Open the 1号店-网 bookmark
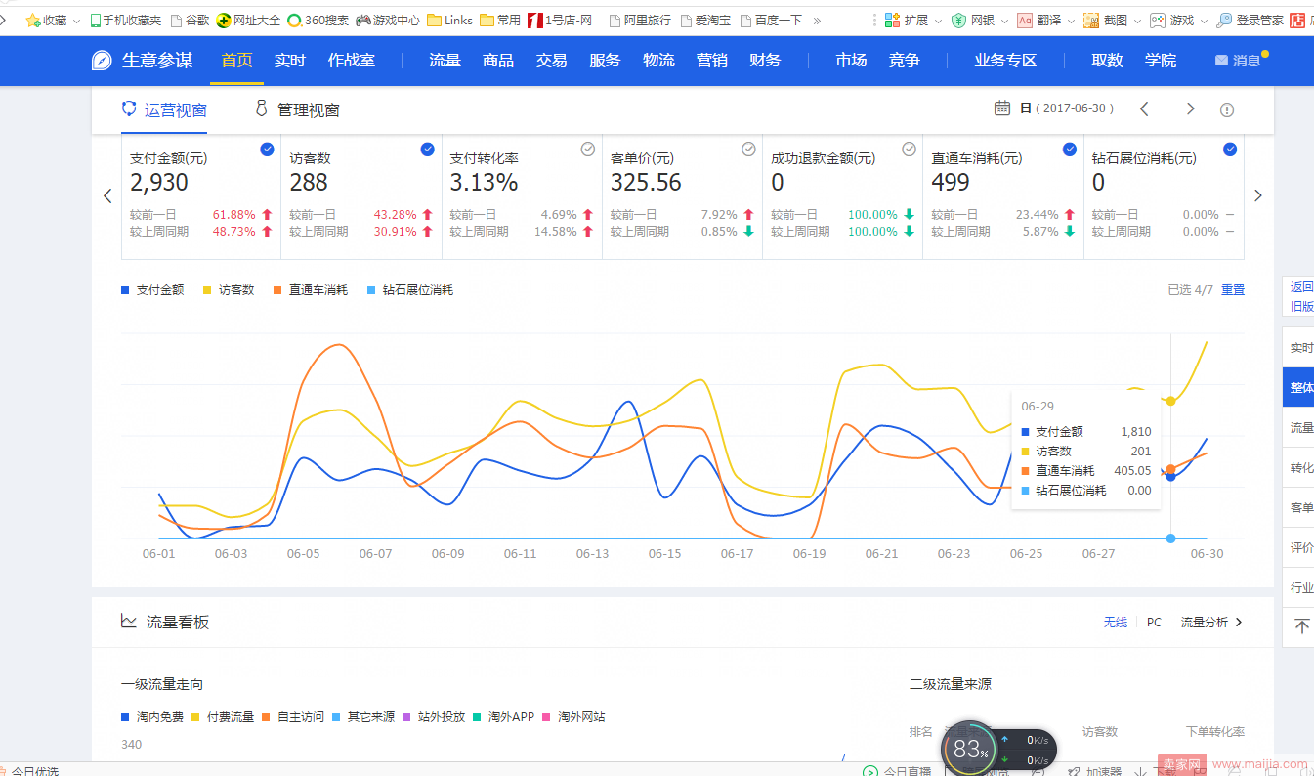This screenshot has width=1314, height=776. coord(560,20)
